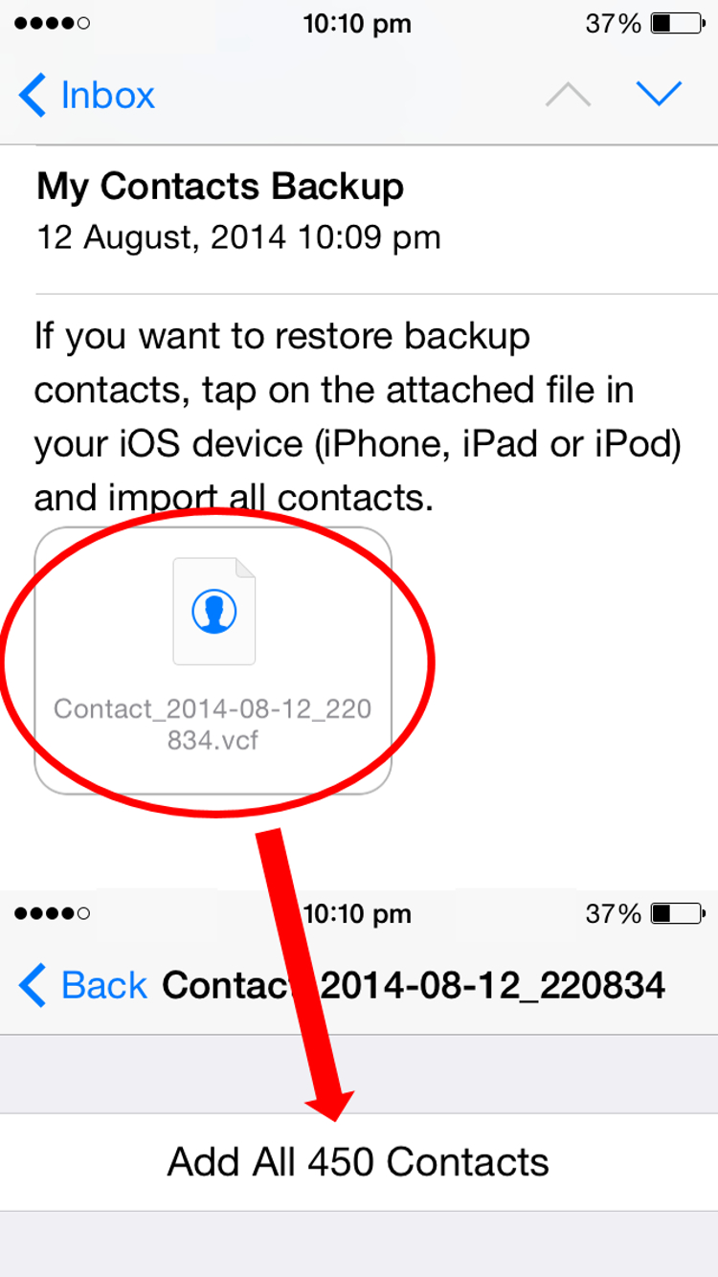Tap battery icon in the import screen status bar
Image resolution: width=718 pixels, height=1277 pixels.
[x=677, y=914]
